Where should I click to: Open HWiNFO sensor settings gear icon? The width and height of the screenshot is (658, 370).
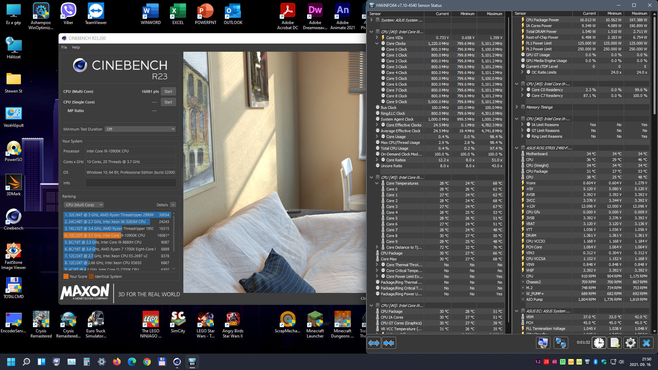pos(630,343)
